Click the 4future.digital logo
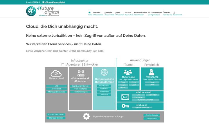 point(42,11)
